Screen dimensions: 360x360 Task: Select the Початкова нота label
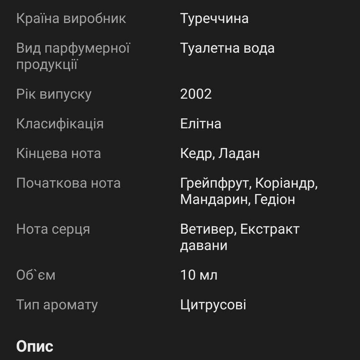[68, 183]
